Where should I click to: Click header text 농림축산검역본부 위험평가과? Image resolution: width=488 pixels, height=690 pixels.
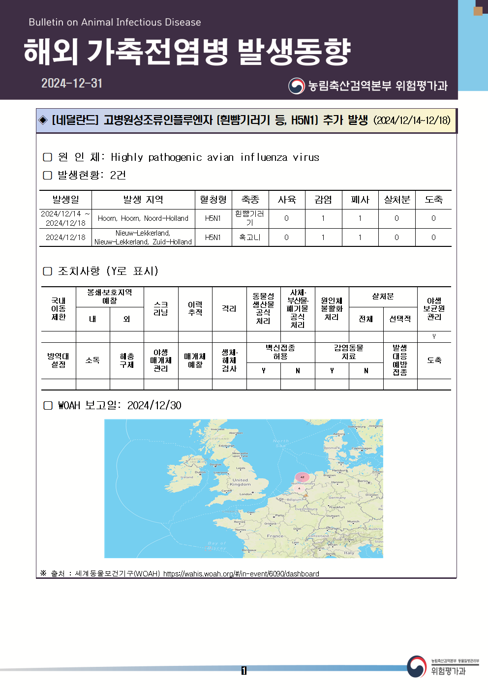coord(378,86)
